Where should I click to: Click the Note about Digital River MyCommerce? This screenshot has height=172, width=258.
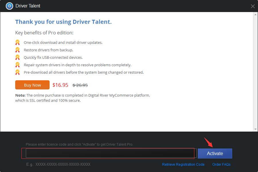click(83, 98)
